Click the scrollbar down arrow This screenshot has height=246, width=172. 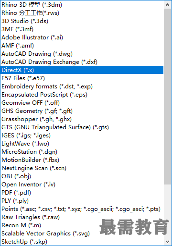tap(167, 241)
